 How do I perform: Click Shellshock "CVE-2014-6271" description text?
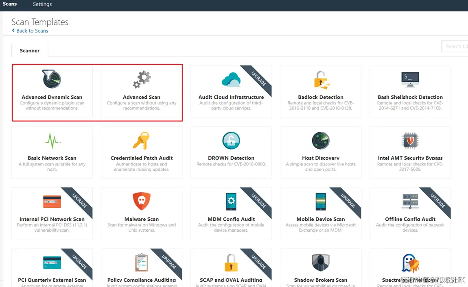[410, 106]
